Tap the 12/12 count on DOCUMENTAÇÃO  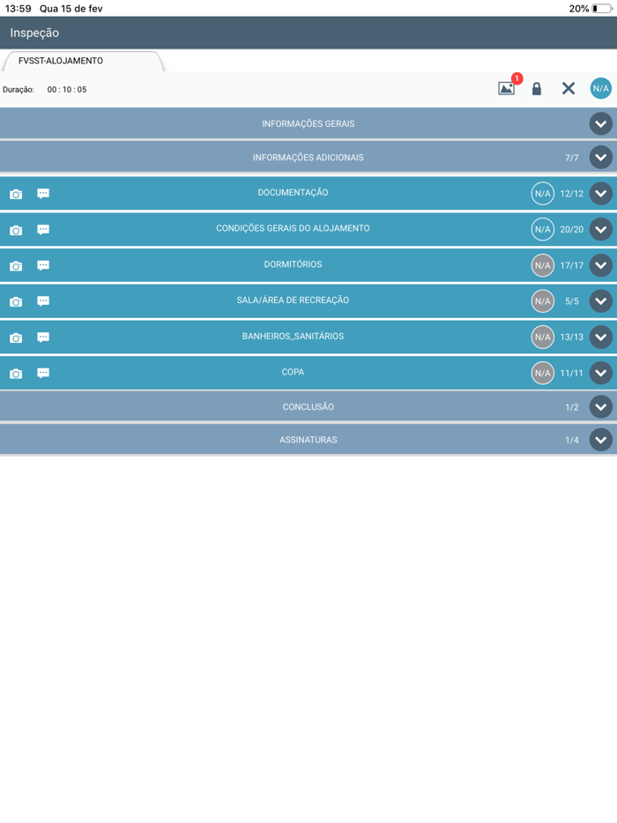(572, 194)
